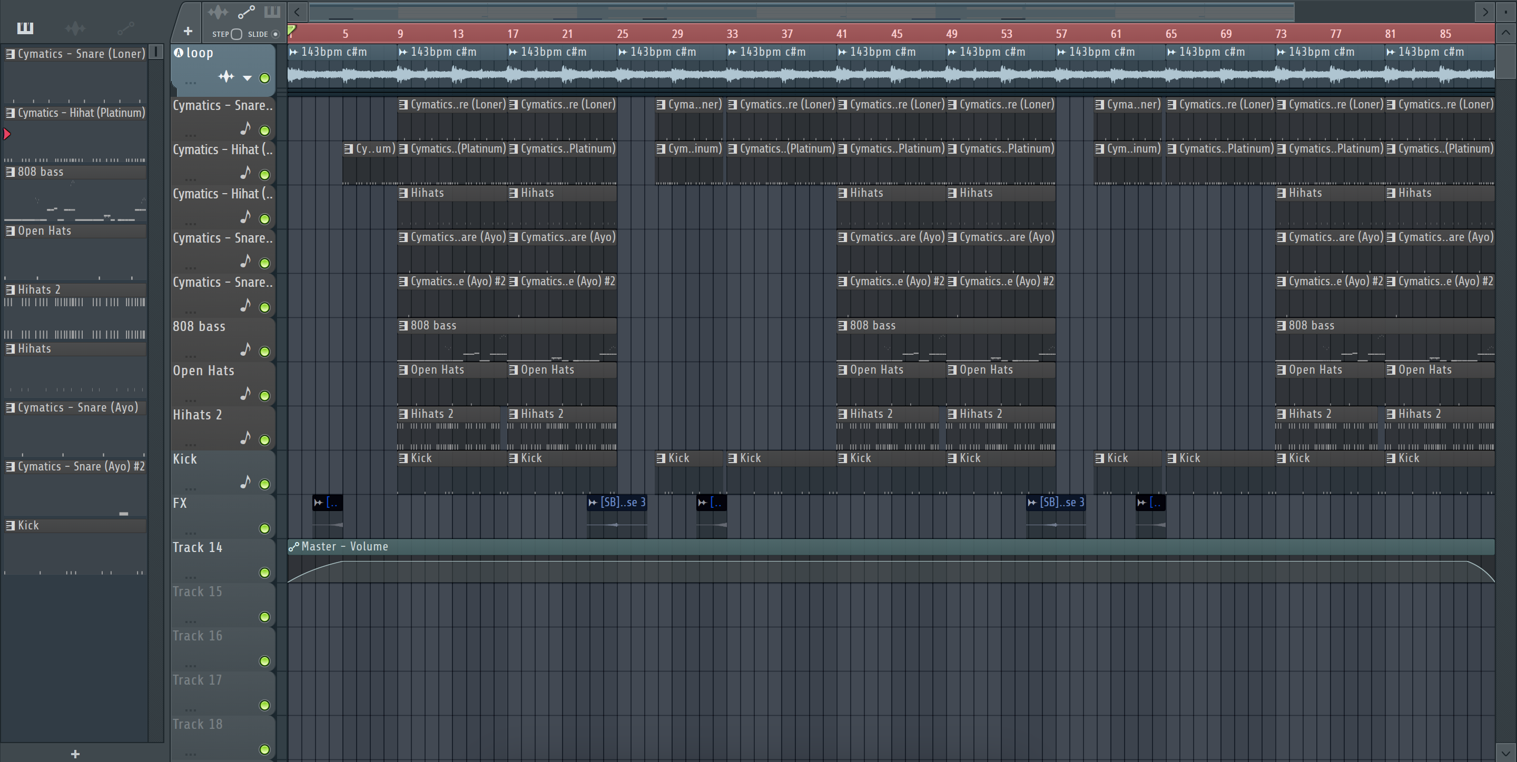
Task: Show pattern clips in the picker panel
Action: (x=25, y=28)
